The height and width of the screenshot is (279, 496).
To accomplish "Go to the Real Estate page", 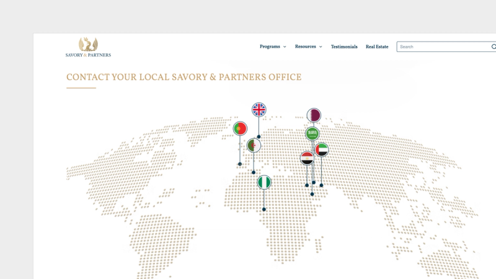I will pos(377,46).
